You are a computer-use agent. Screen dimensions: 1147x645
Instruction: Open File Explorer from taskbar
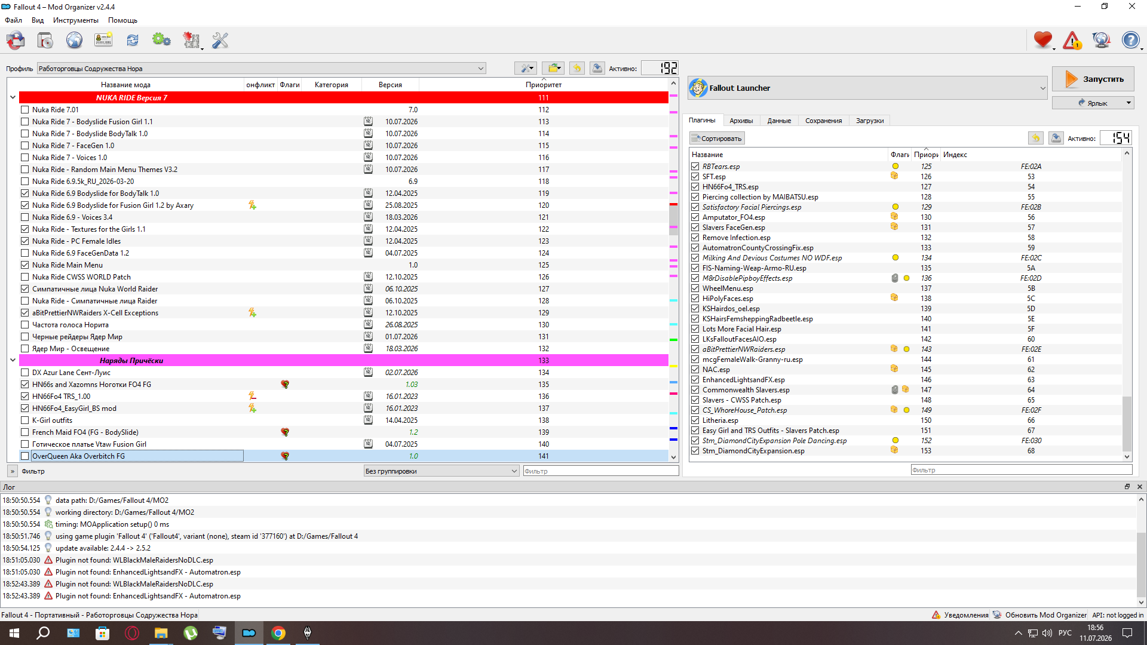[161, 633]
